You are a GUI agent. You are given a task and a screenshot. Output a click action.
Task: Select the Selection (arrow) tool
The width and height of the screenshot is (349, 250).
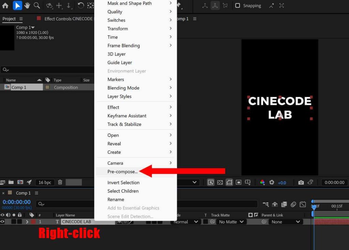click(18, 5)
